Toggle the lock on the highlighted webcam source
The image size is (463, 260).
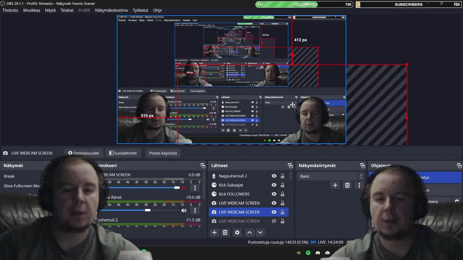[x=283, y=212]
